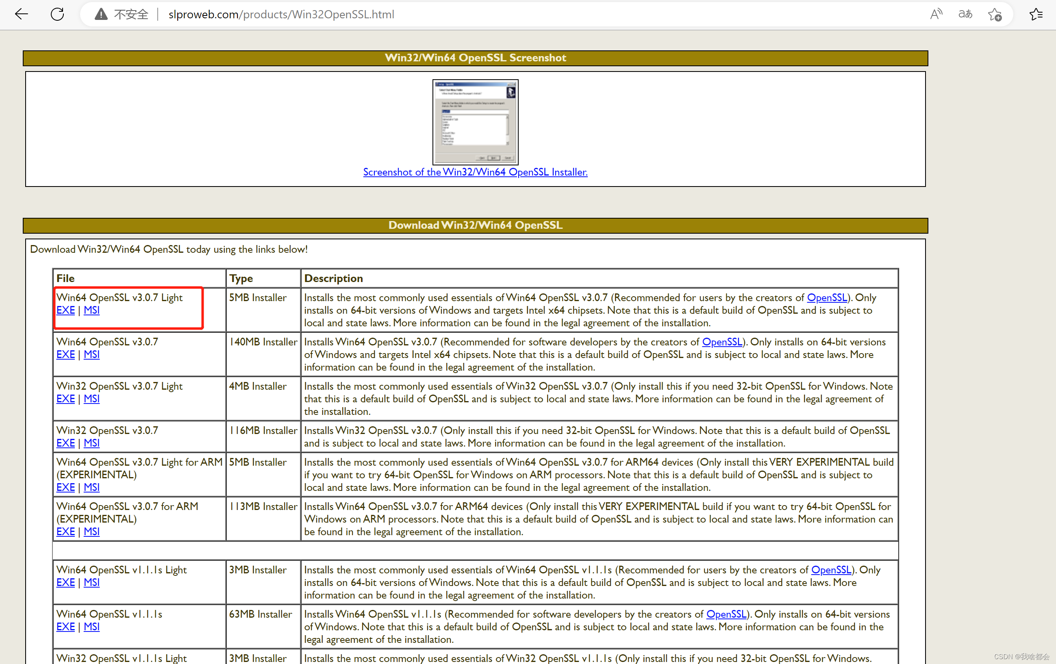The image size is (1056, 664).
Task: Open OpenSSL link in Win64 v3.0.7 140MB description
Action: coord(722,341)
